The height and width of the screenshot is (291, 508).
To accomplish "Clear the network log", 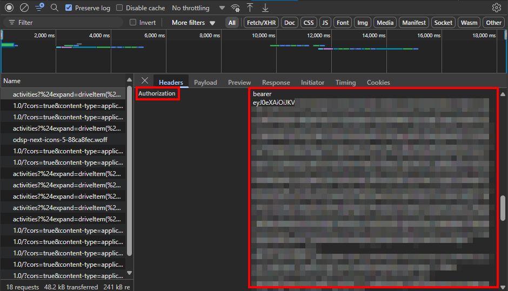I will [24, 8].
